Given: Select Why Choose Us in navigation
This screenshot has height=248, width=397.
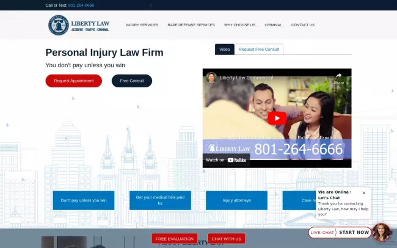Looking at the screenshot, I should point(239,25).
